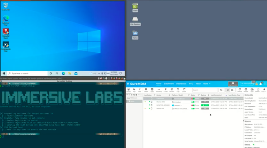267x148 pixels.
Task: Start Remote support for selected device
Action: tap(246, 90)
